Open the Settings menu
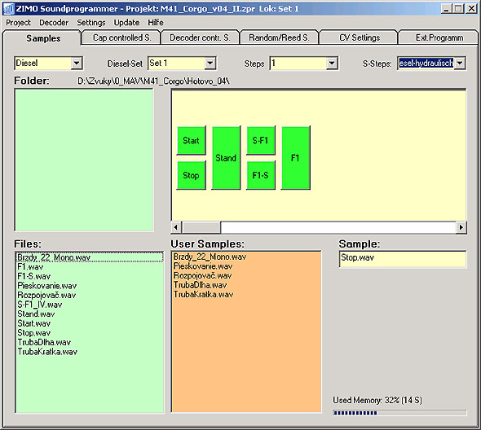The width and height of the screenshot is (481, 430). 91,23
